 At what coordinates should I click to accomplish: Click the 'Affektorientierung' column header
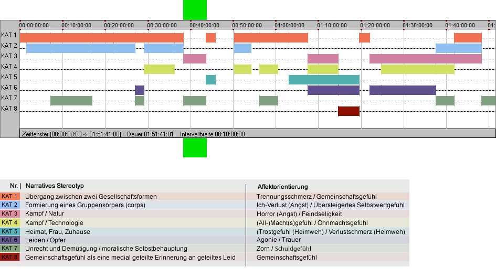pyautogui.click(x=282, y=187)
